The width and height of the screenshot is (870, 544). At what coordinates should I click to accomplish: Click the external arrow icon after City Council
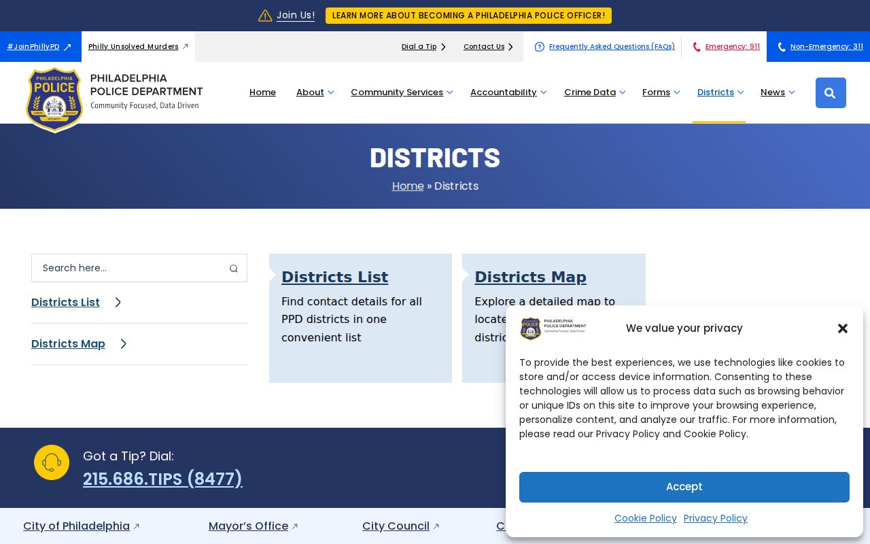coord(436,526)
